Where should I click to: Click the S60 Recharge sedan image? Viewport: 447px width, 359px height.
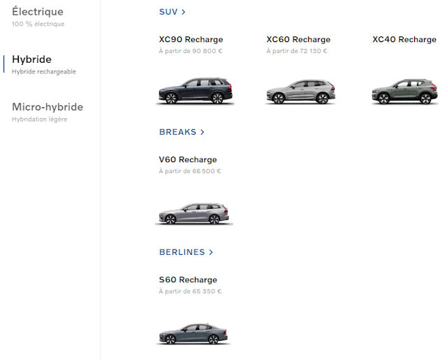pyautogui.click(x=193, y=333)
